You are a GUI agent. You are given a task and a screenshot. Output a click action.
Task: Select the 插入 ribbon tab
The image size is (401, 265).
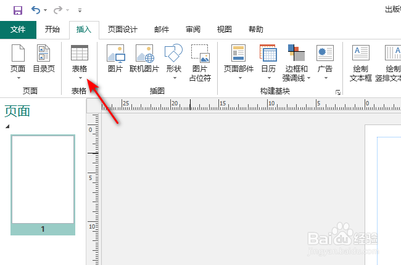pyautogui.click(x=84, y=30)
